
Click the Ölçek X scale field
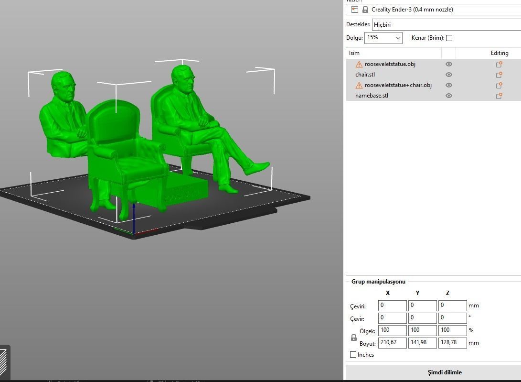pyautogui.click(x=393, y=330)
